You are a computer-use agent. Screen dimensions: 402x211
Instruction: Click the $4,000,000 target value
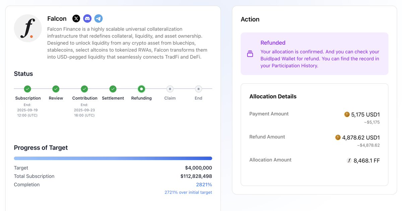tap(198, 168)
